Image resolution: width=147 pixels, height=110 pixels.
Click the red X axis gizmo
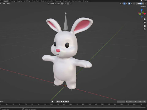click(x=145, y=13)
